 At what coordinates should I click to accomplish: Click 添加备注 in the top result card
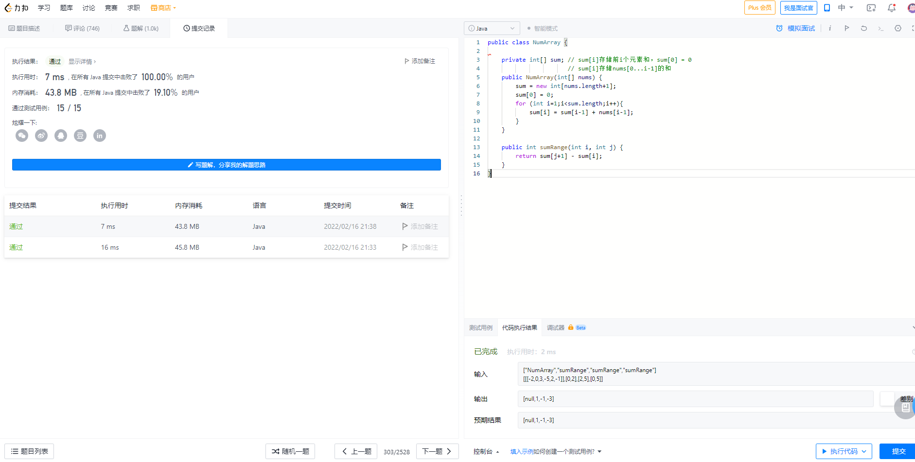tap(420, 61)
